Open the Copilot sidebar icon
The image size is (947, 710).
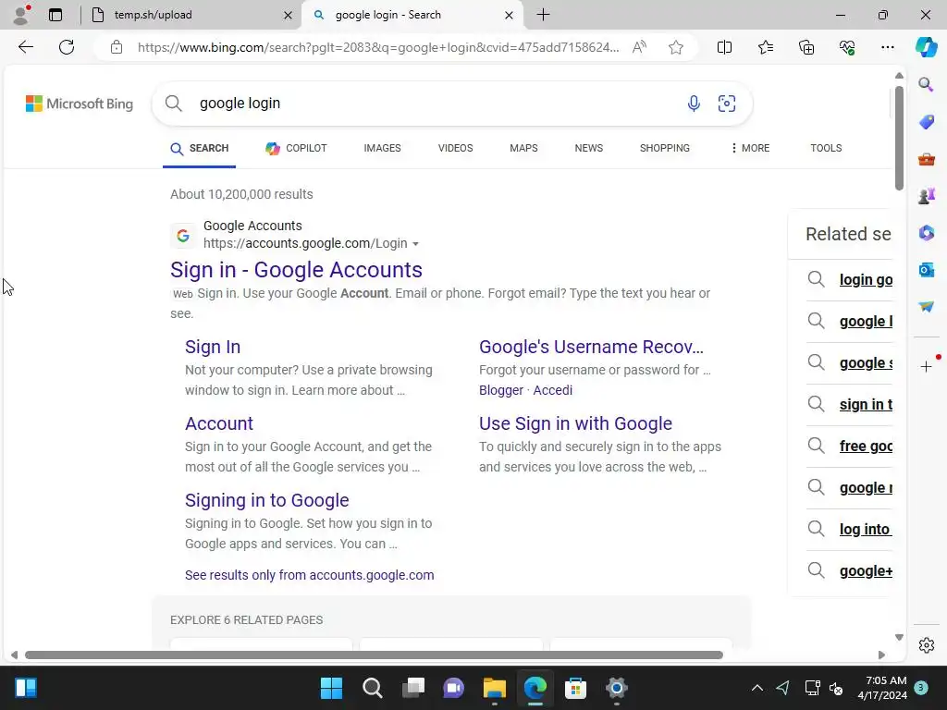tap(926, 47)
